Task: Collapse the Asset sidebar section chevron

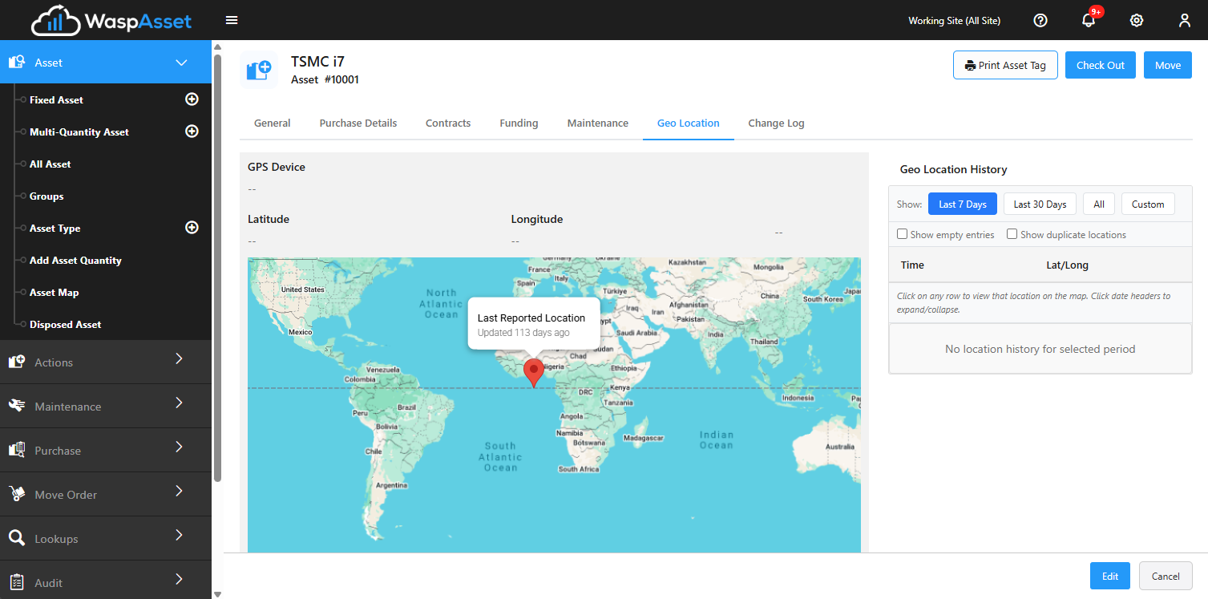Action: (181, 63)
